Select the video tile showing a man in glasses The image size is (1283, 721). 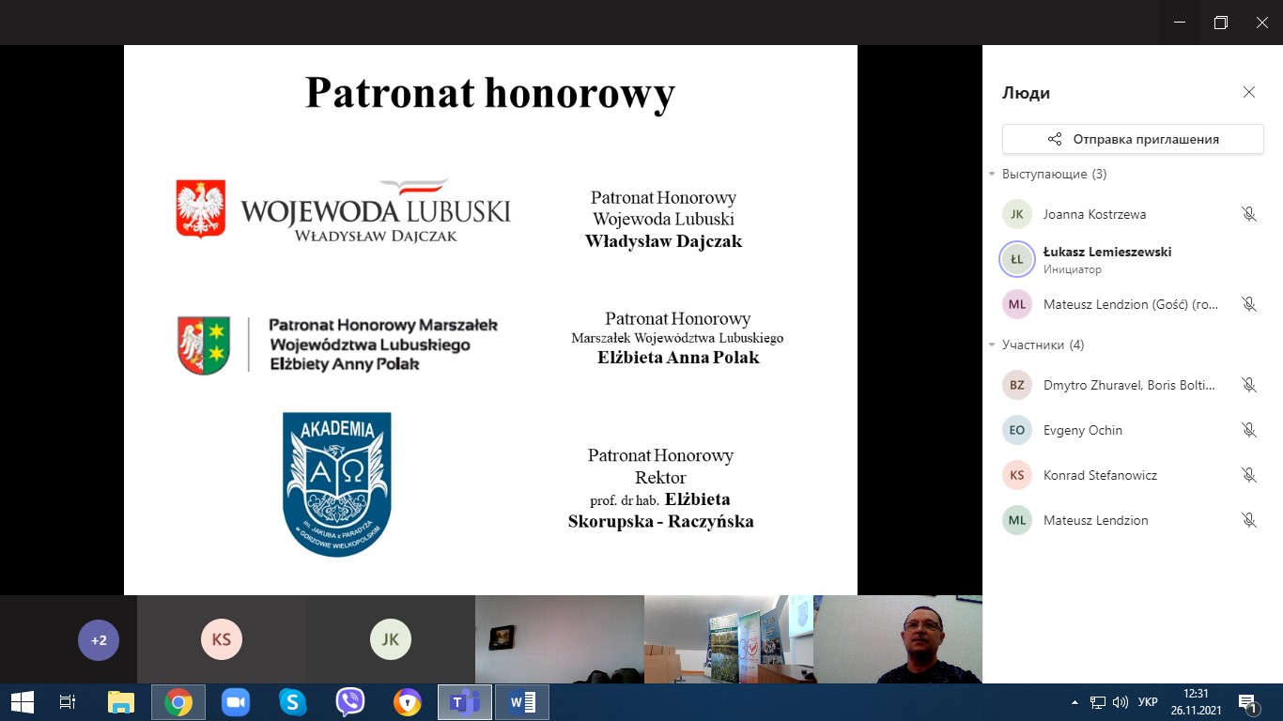(x=898, y=639)
